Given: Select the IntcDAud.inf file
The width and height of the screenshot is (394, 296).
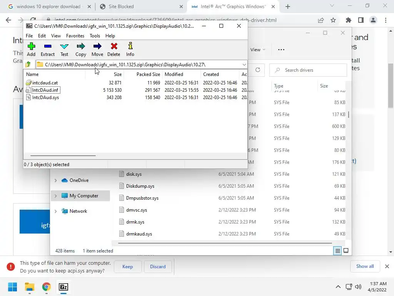Looking at the screenshot, I should click(45, 90).
